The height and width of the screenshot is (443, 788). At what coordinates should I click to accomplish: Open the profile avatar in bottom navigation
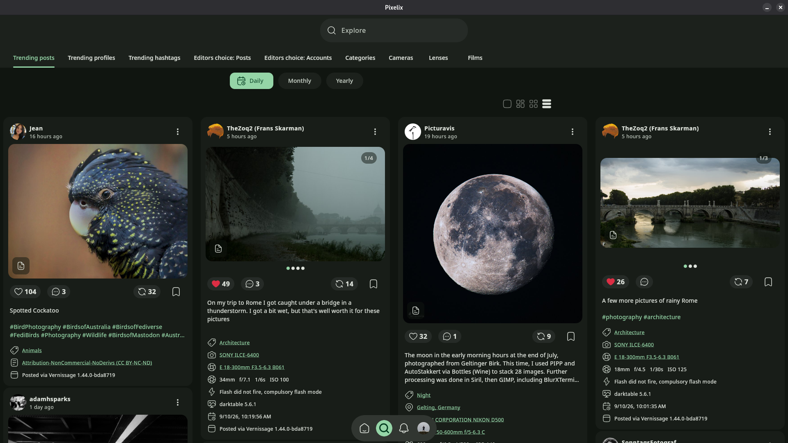pyautogui.click(x=424, y=428)
